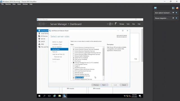The image size is (180, 101).
Task: Click the taskbar clock showing date and time
Action: [134, 96]
